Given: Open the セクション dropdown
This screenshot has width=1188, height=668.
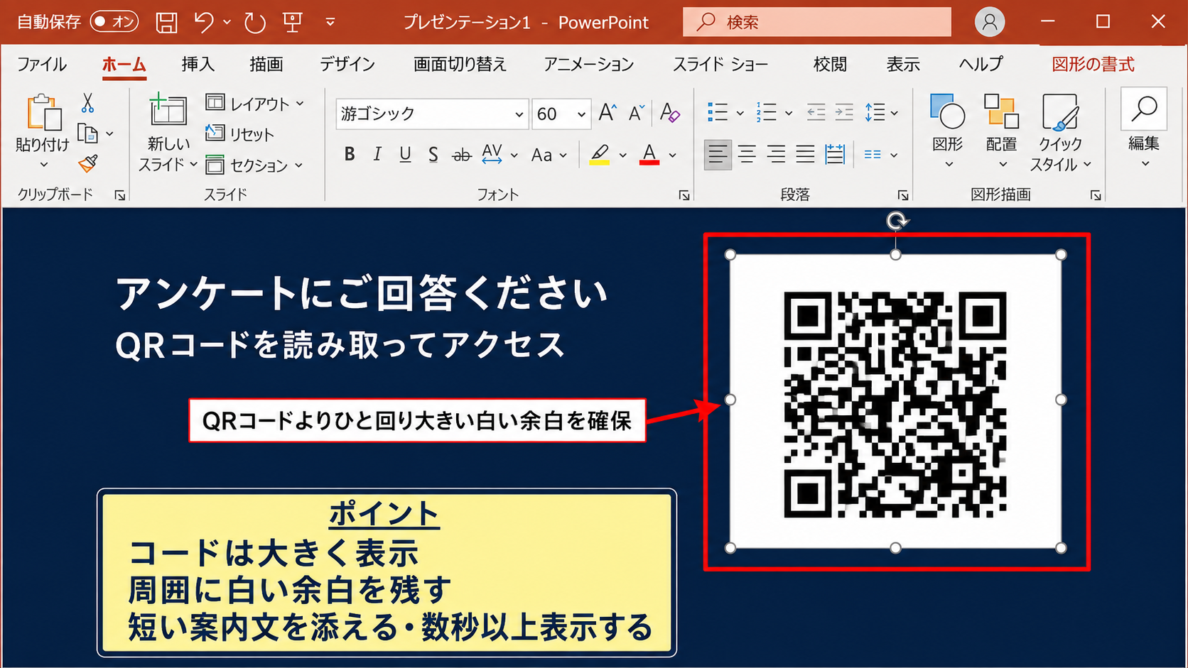Looking at the screenshot, I should tap(254, 165).
